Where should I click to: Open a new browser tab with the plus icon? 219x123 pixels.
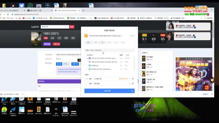click(x=83, y=11)
